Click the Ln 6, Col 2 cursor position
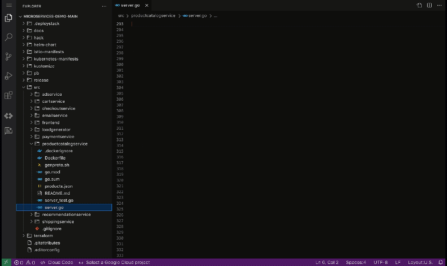 coord(327,263)
